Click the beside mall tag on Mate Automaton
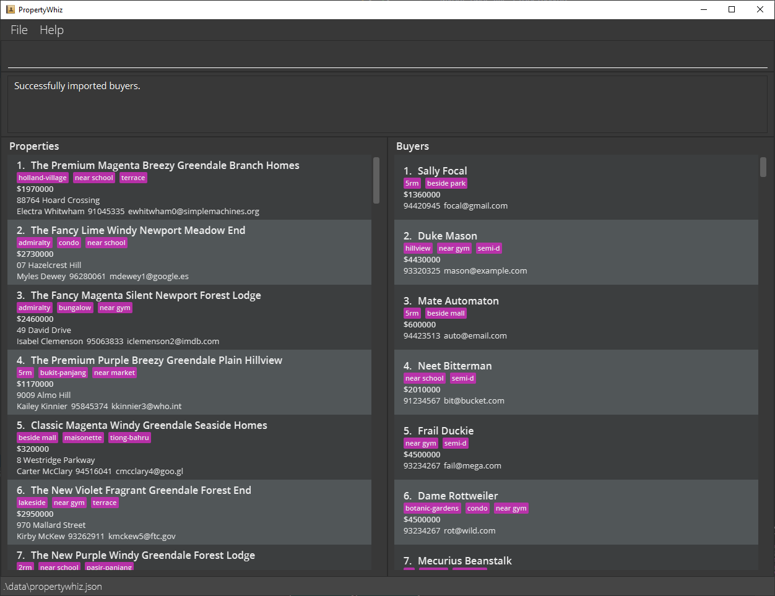This screenshot has width=775, height=596. pyautogui.click(x=446, y=313)
